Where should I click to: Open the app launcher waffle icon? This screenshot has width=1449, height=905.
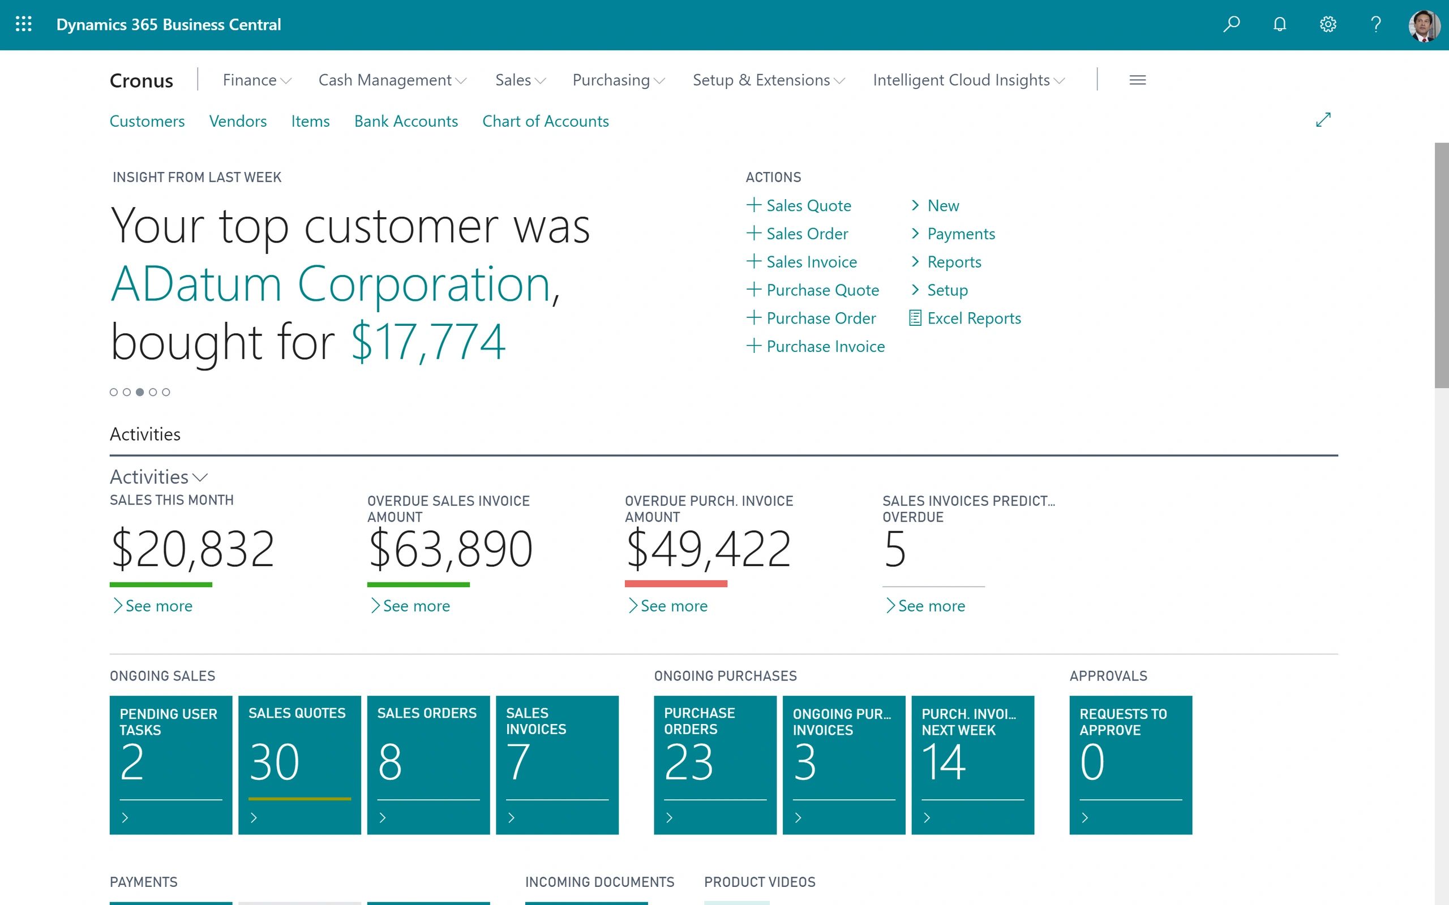click(x=23, y=24)
